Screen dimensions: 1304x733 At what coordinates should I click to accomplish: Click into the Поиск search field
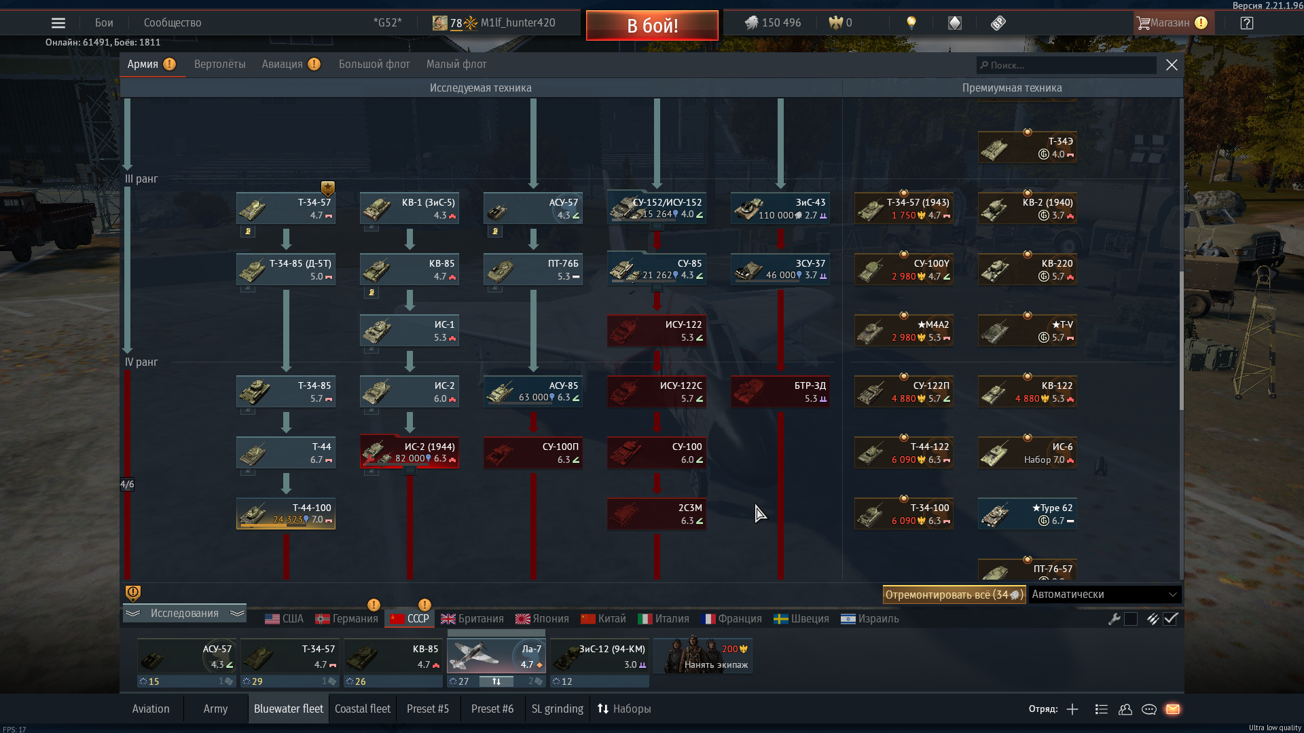tap(1066, 65)
